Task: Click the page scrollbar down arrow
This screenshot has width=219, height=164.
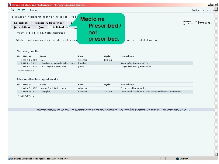Action: point(216,154)
